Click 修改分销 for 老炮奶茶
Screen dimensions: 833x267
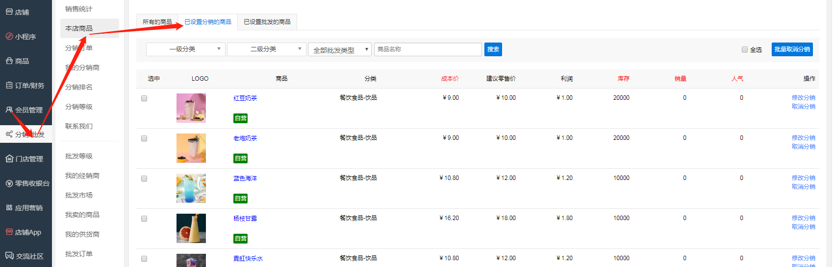click(x=804, y=138)
